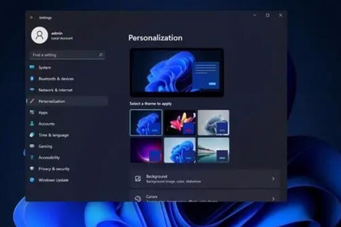The width and height of the screenshot is (341, 227).
Task: Click the Apps icon in sidebar
Action: click(32, 112)
